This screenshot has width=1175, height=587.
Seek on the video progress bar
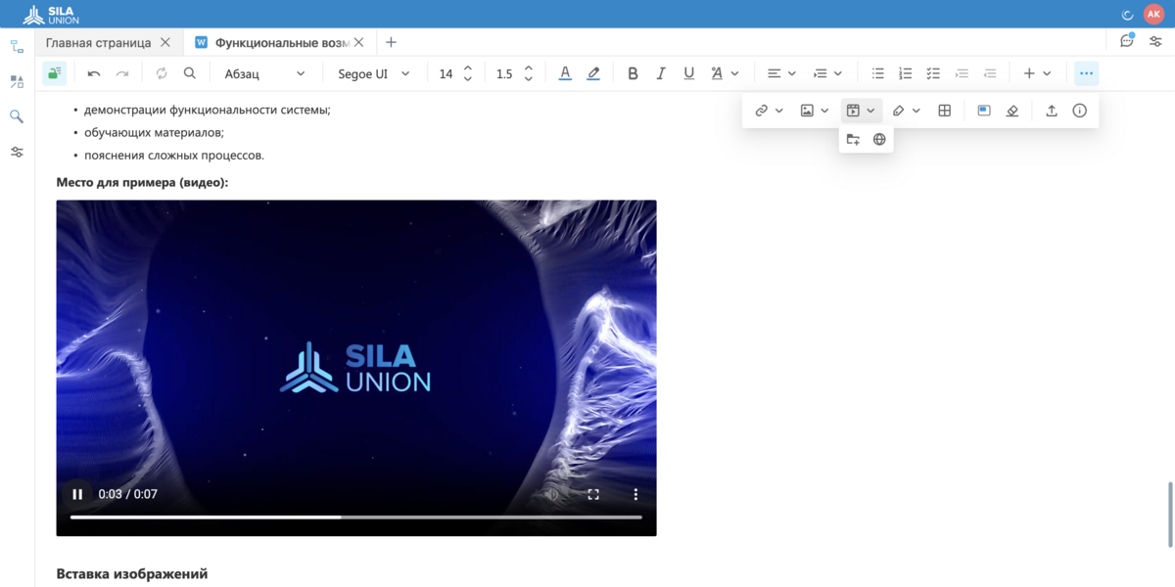point(356,517)
